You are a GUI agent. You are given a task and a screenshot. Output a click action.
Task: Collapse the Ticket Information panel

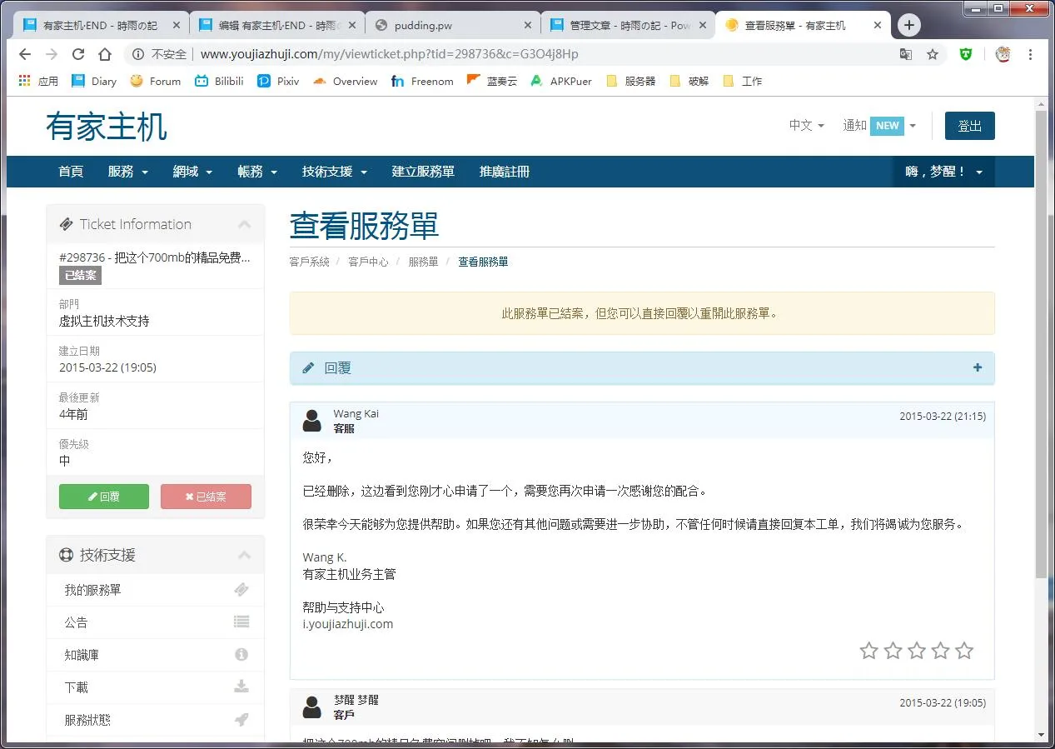coord(244,223)
